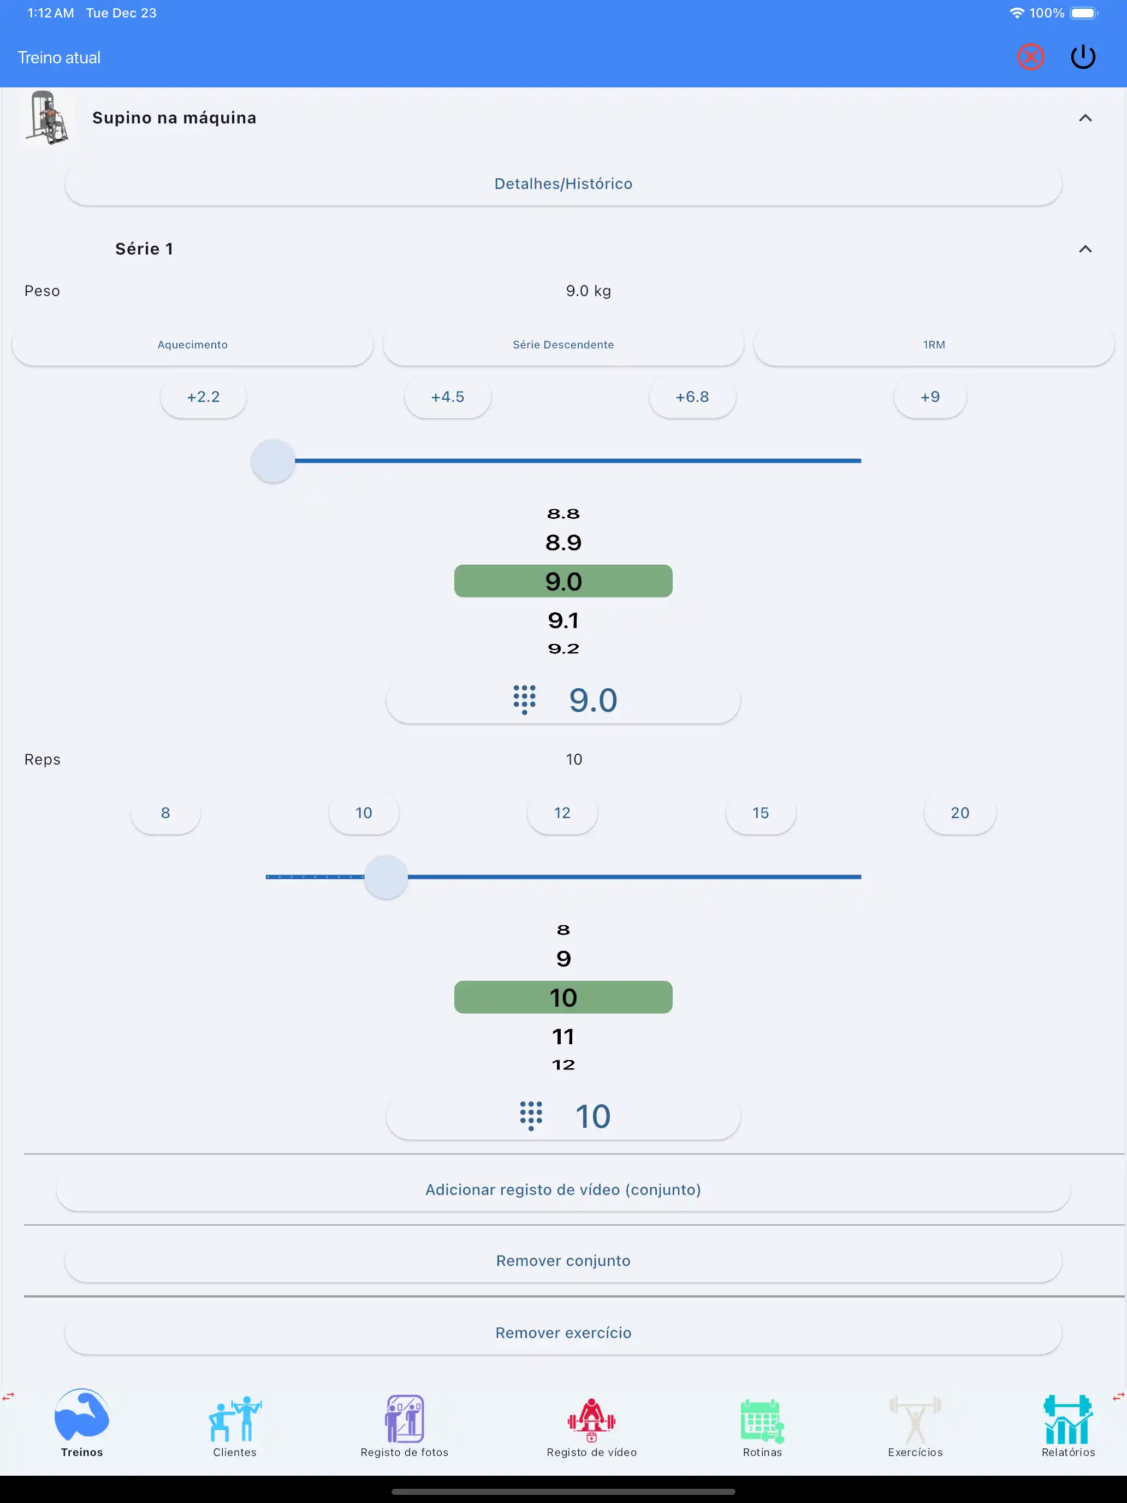Collapse the Série 1 section
Screen dimensions: 1127x1503
coord(1085,250)
